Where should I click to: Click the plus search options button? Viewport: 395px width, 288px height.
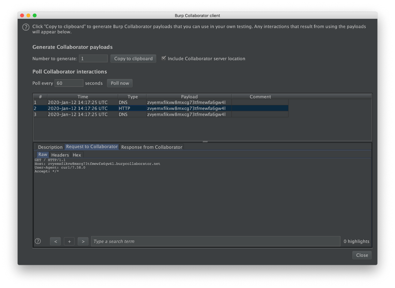coord(69,241)
